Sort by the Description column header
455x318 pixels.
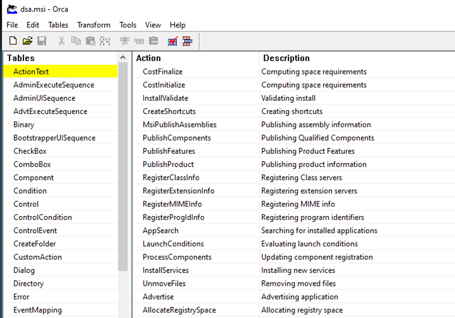click(x=357, y=58)
